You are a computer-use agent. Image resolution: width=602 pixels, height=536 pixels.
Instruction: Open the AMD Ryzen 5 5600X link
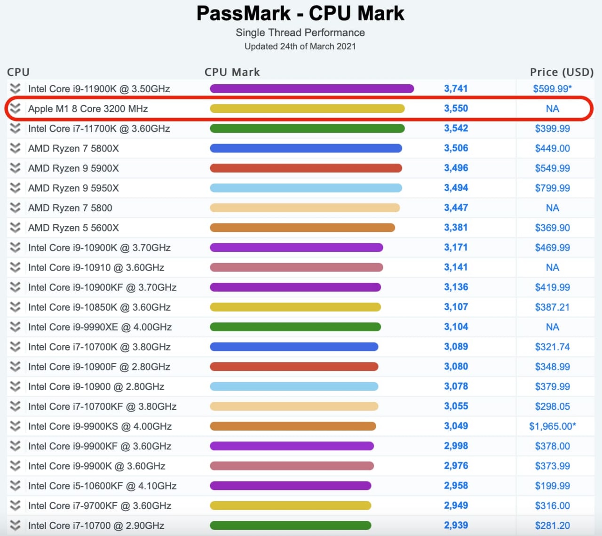click(73, 228)
